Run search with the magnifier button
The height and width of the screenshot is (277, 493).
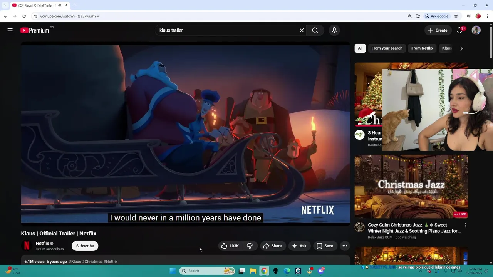click(x=315, y=30)
